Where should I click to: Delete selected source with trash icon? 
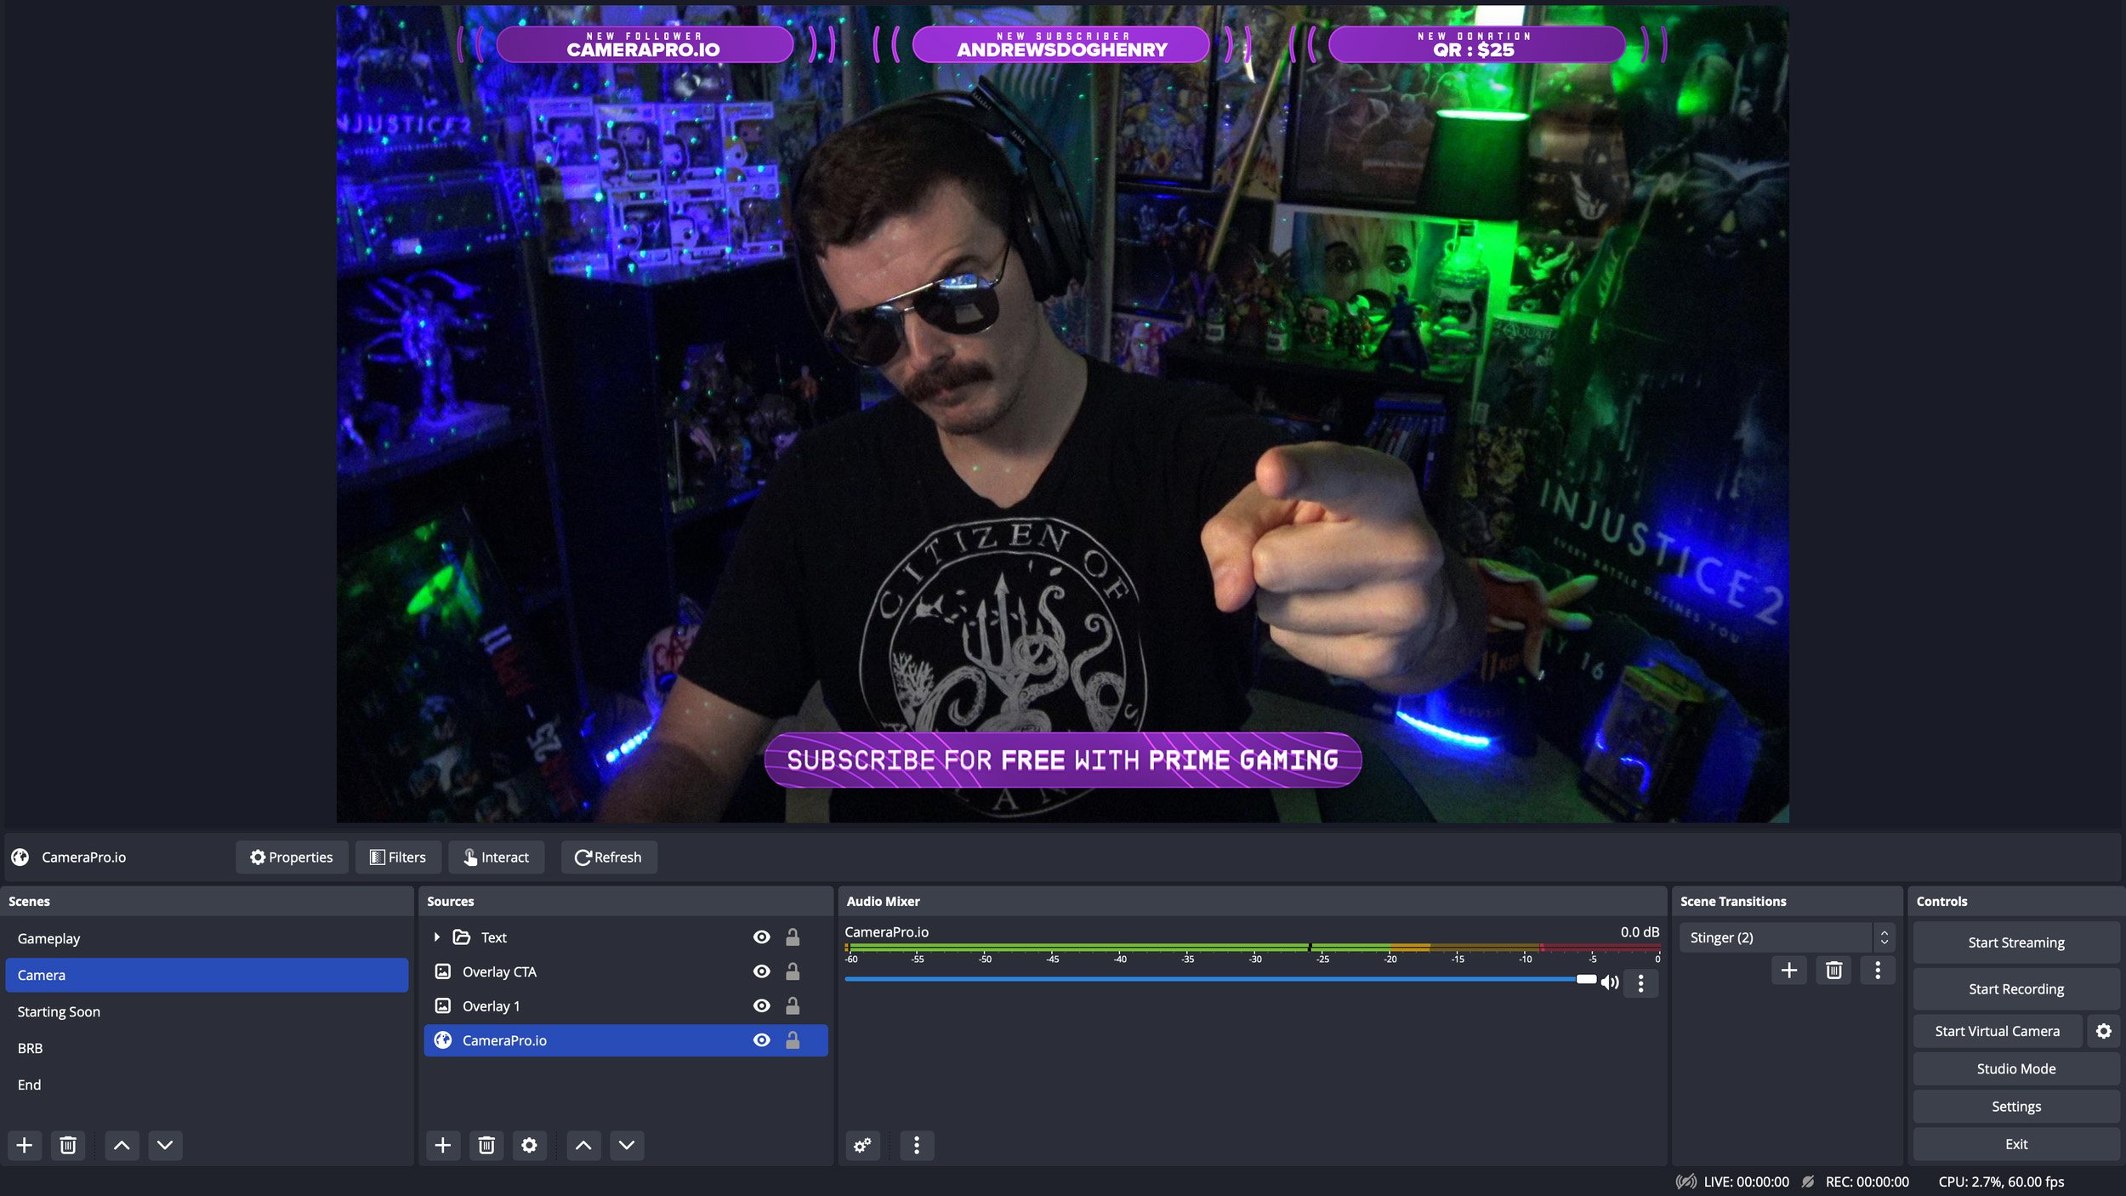486,1145
